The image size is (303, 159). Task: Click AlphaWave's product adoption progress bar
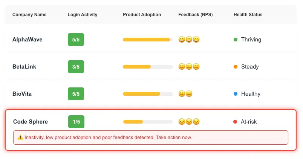148,40
